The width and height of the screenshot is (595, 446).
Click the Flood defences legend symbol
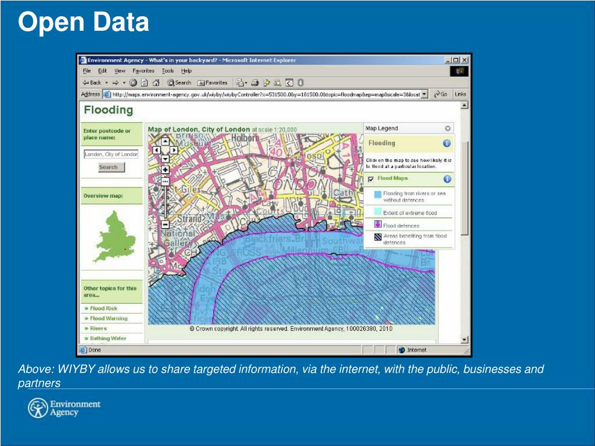378,224
